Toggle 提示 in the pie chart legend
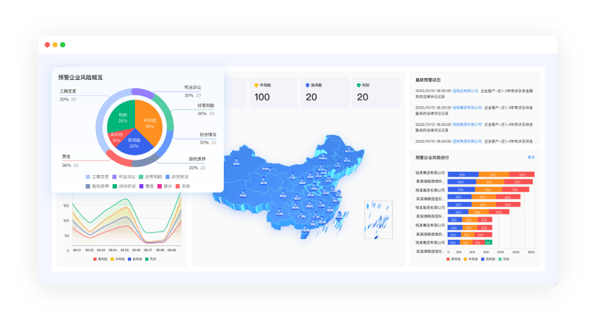 pyautogui.click(x=164, y=186)
